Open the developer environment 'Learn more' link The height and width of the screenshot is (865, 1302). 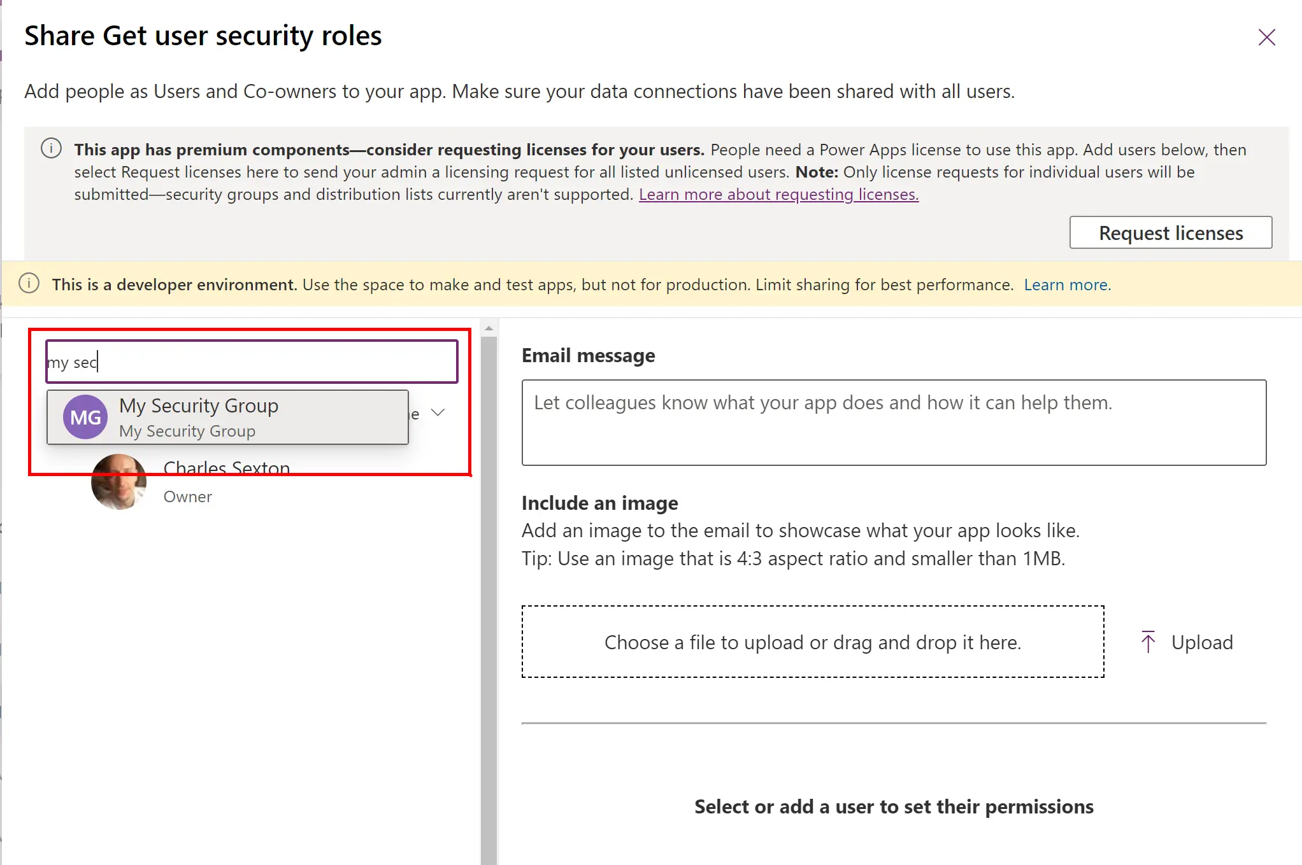point(1067,285)
